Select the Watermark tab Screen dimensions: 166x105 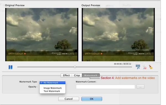91,75
